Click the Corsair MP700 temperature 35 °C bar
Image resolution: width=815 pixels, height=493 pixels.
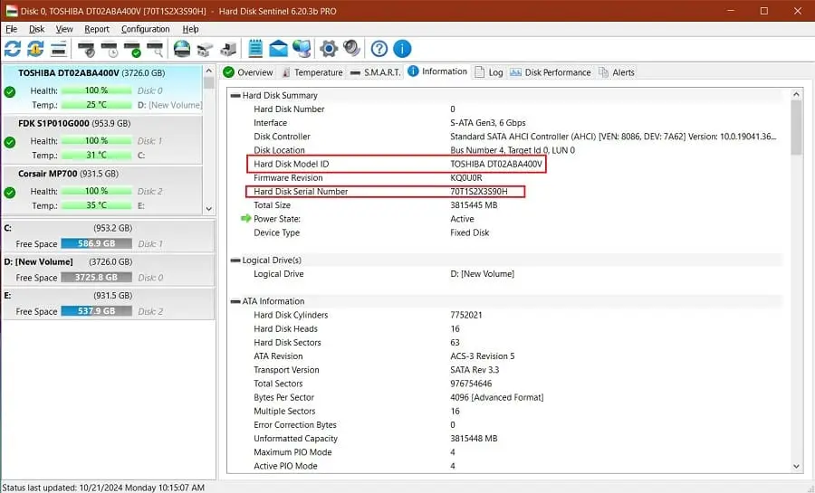[96, 205]
